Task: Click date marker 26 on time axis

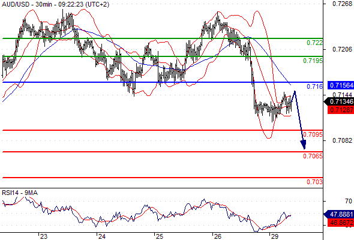Action: [217, 236]
